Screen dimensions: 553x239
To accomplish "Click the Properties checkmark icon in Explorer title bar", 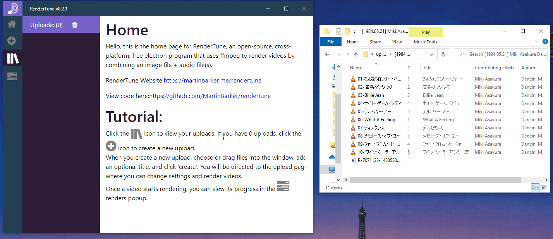I will [339, 31].
